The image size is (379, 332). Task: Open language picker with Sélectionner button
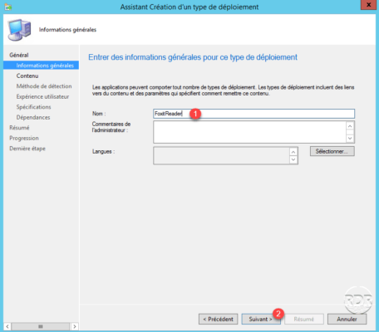332,151
